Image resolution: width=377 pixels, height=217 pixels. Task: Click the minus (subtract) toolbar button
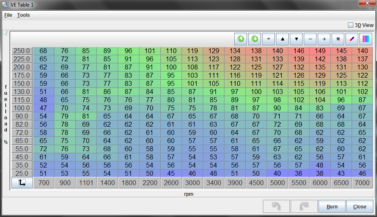[x=310, y=39]
